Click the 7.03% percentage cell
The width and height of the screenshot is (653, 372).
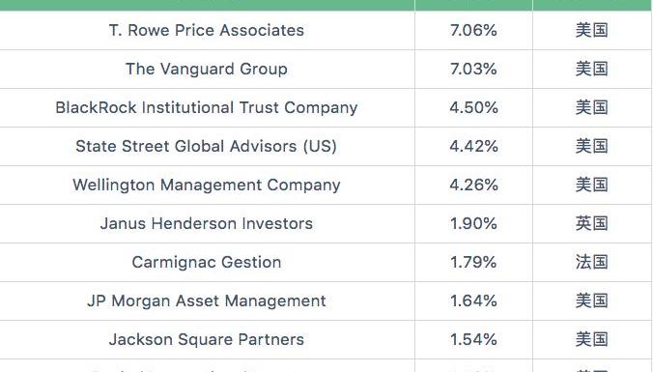(x=473, y=70)
